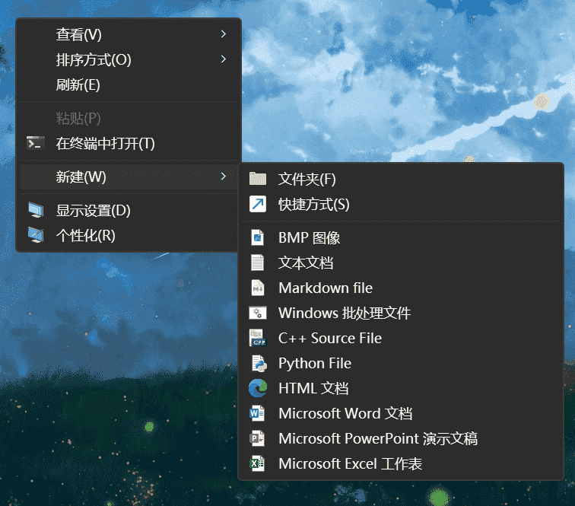
Task: Click the C++ Source File icon
Action: coord(258,338)
